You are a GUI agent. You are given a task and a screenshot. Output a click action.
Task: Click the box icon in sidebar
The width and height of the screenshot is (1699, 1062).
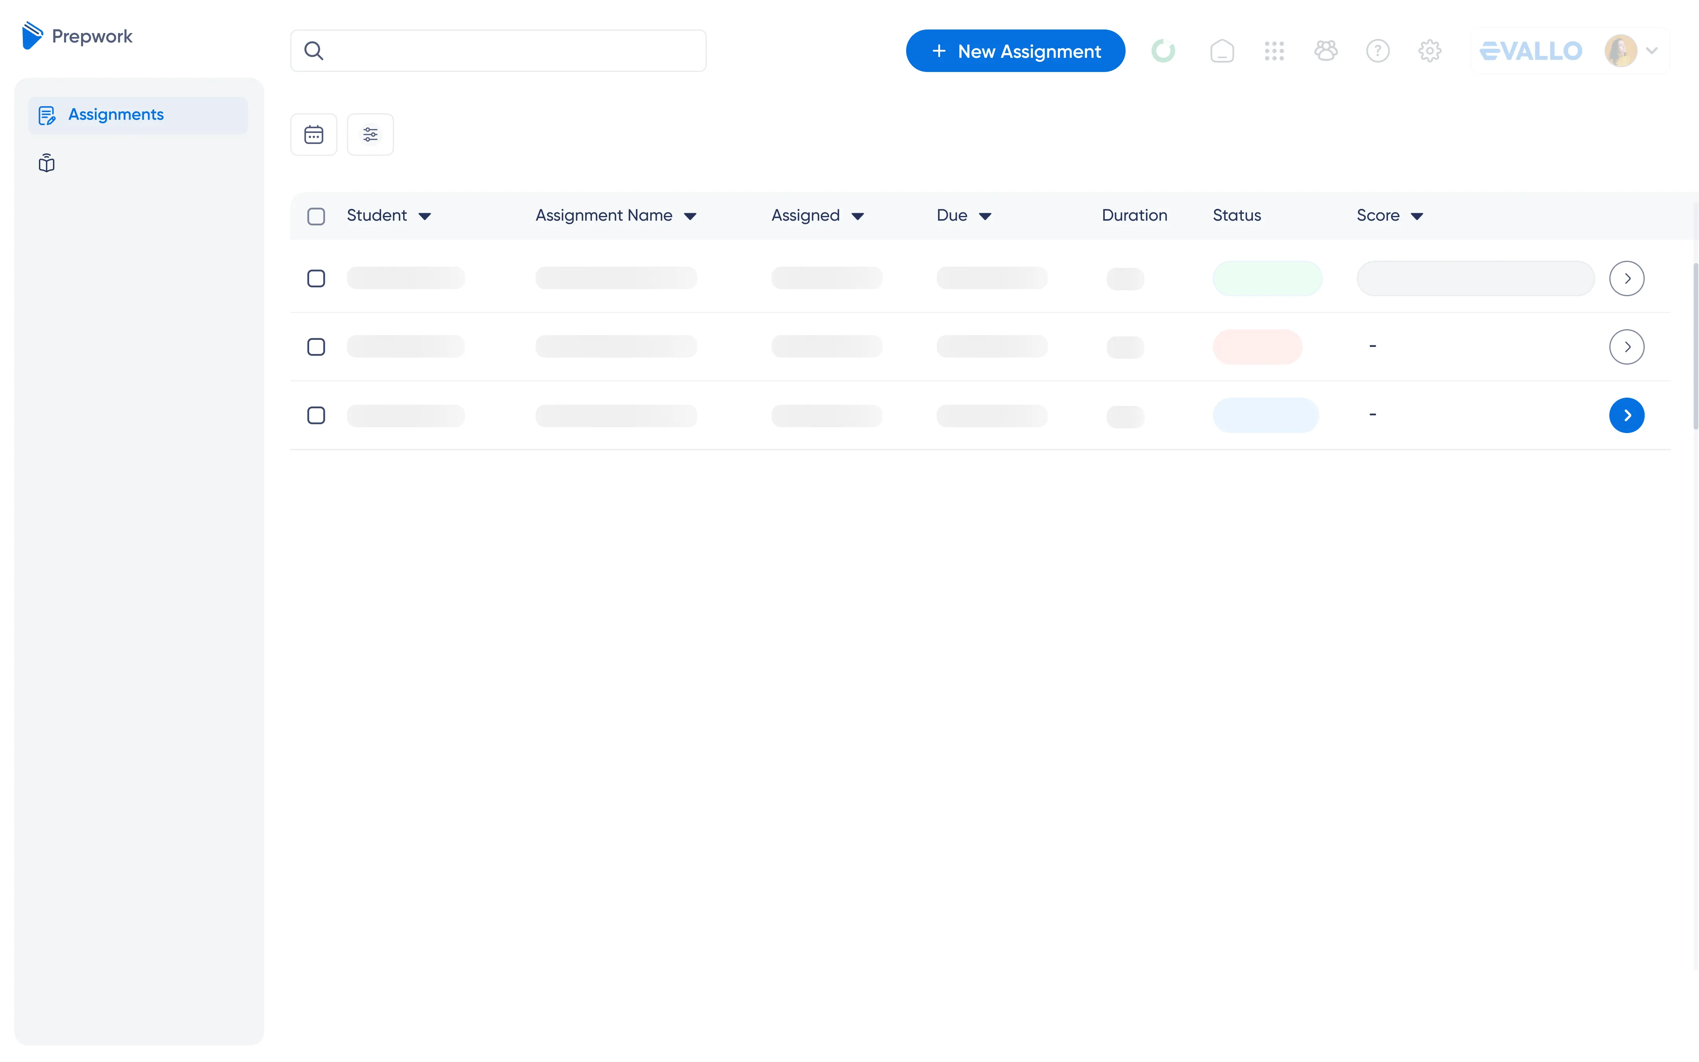pos(46,164)
